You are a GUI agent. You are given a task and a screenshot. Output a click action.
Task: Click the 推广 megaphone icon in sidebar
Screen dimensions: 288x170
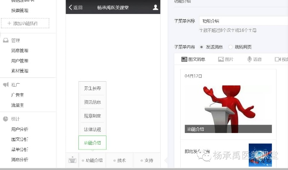tap(6, 85)
